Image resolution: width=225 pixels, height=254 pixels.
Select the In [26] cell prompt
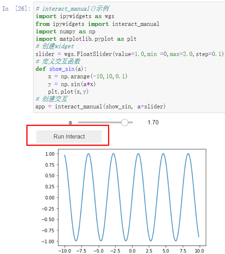[x=16, y=9]
